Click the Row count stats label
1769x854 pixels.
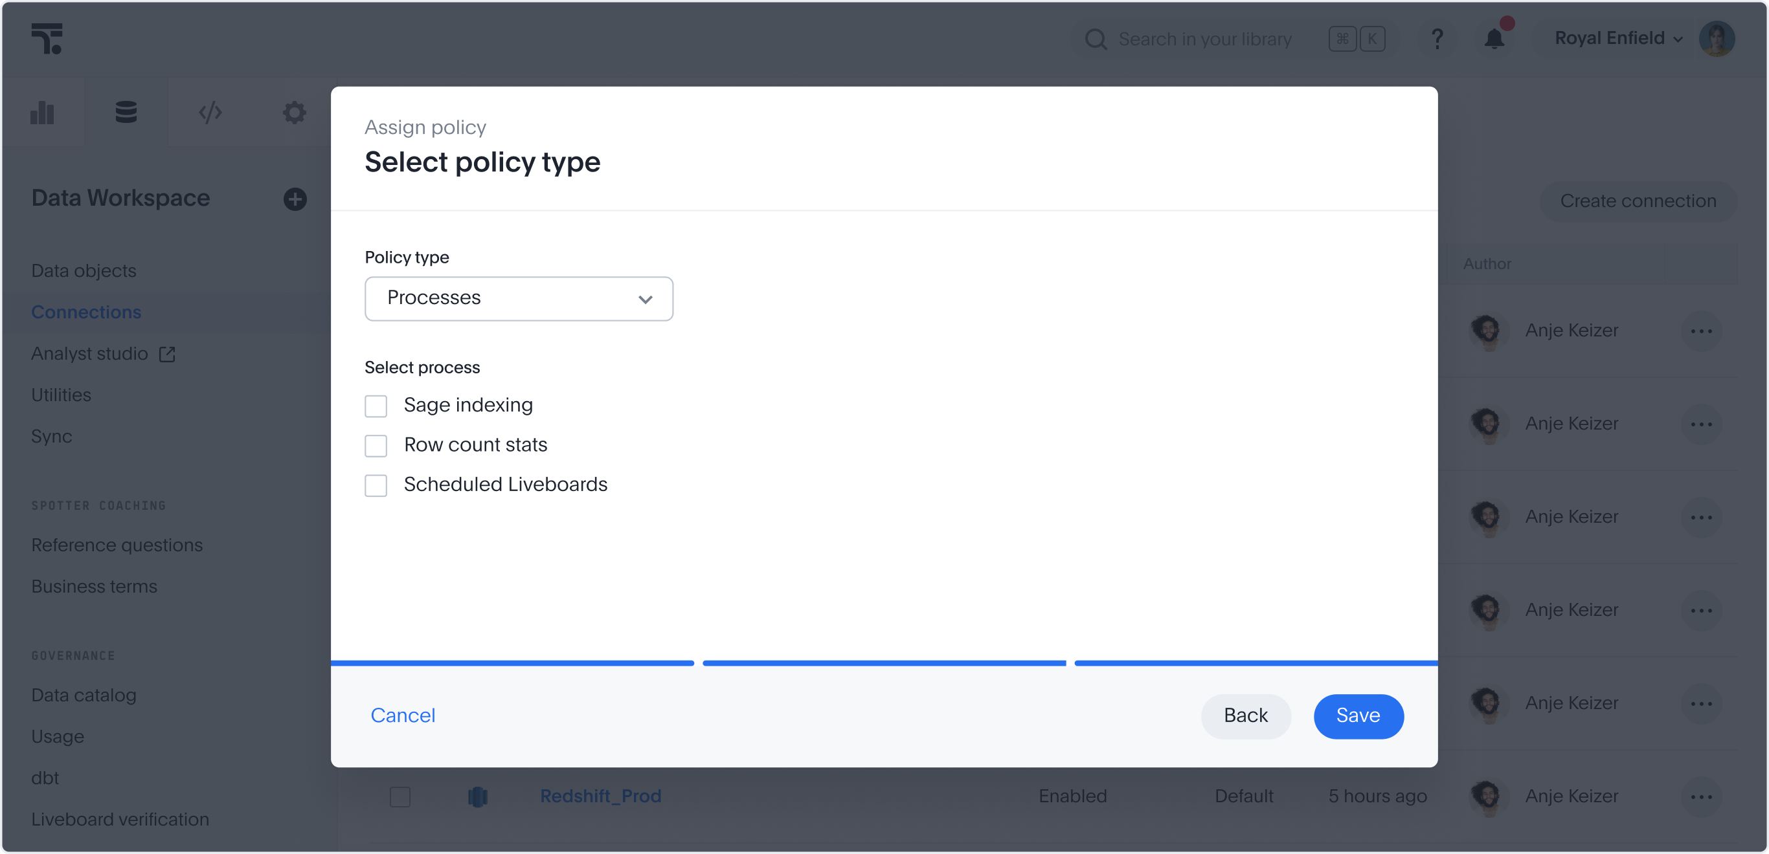pos(476,445)
